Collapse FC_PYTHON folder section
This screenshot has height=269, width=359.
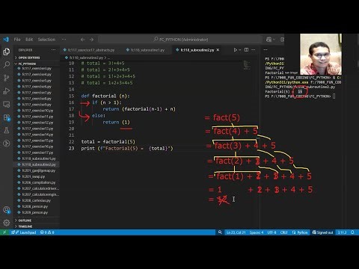27,64
